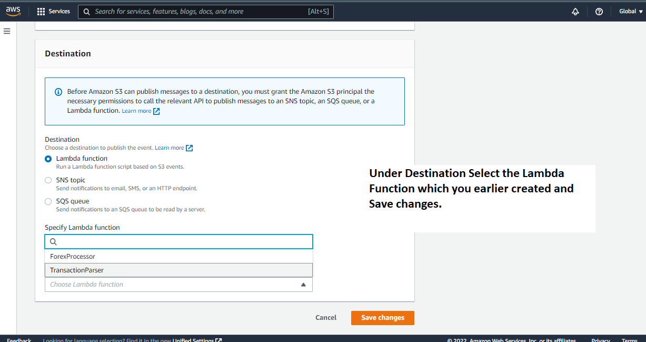Expand the left hamburger navigation menu
This screenshot has height=342, width=646.
pyautogui.click(x=7, y=31)
